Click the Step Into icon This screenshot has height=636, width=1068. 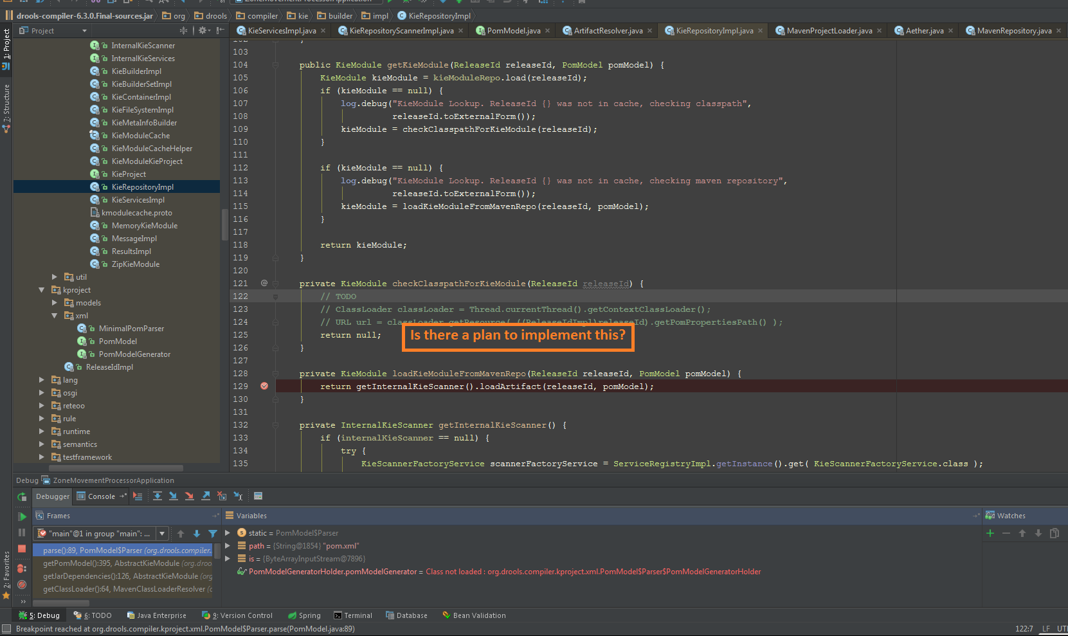pos(174,496)
